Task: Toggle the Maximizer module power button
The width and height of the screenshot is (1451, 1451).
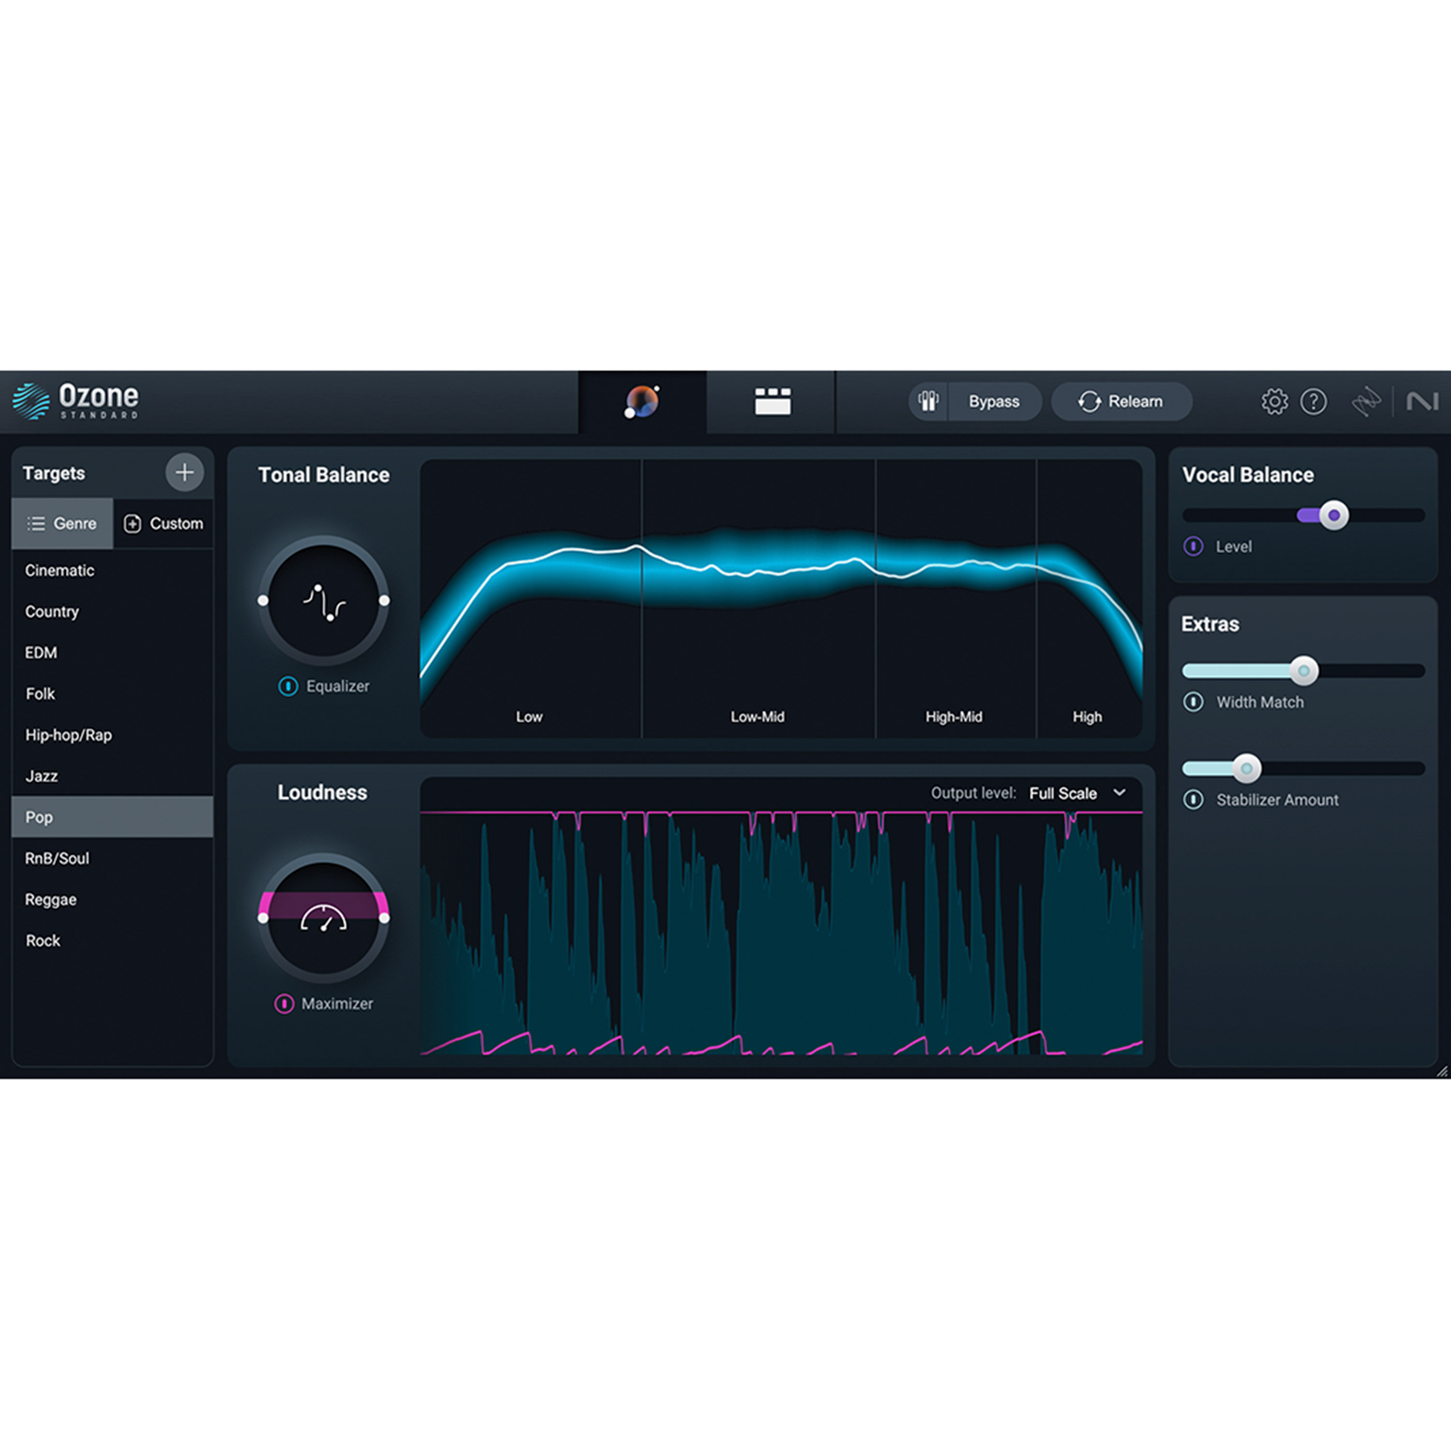Action: pos(284,1004)
